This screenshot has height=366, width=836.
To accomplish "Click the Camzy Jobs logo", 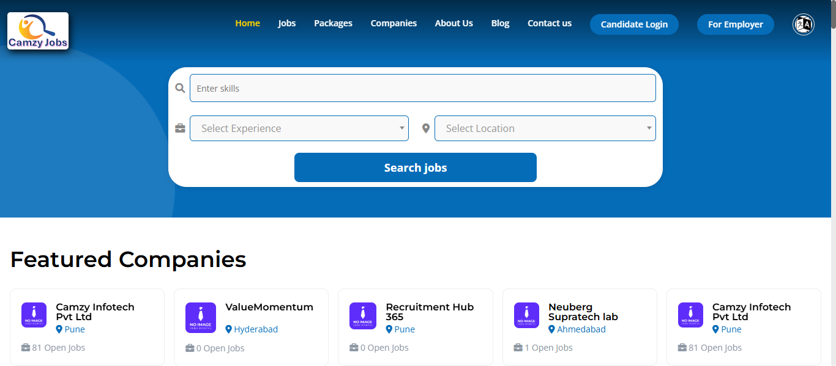I will click(38, 31).
